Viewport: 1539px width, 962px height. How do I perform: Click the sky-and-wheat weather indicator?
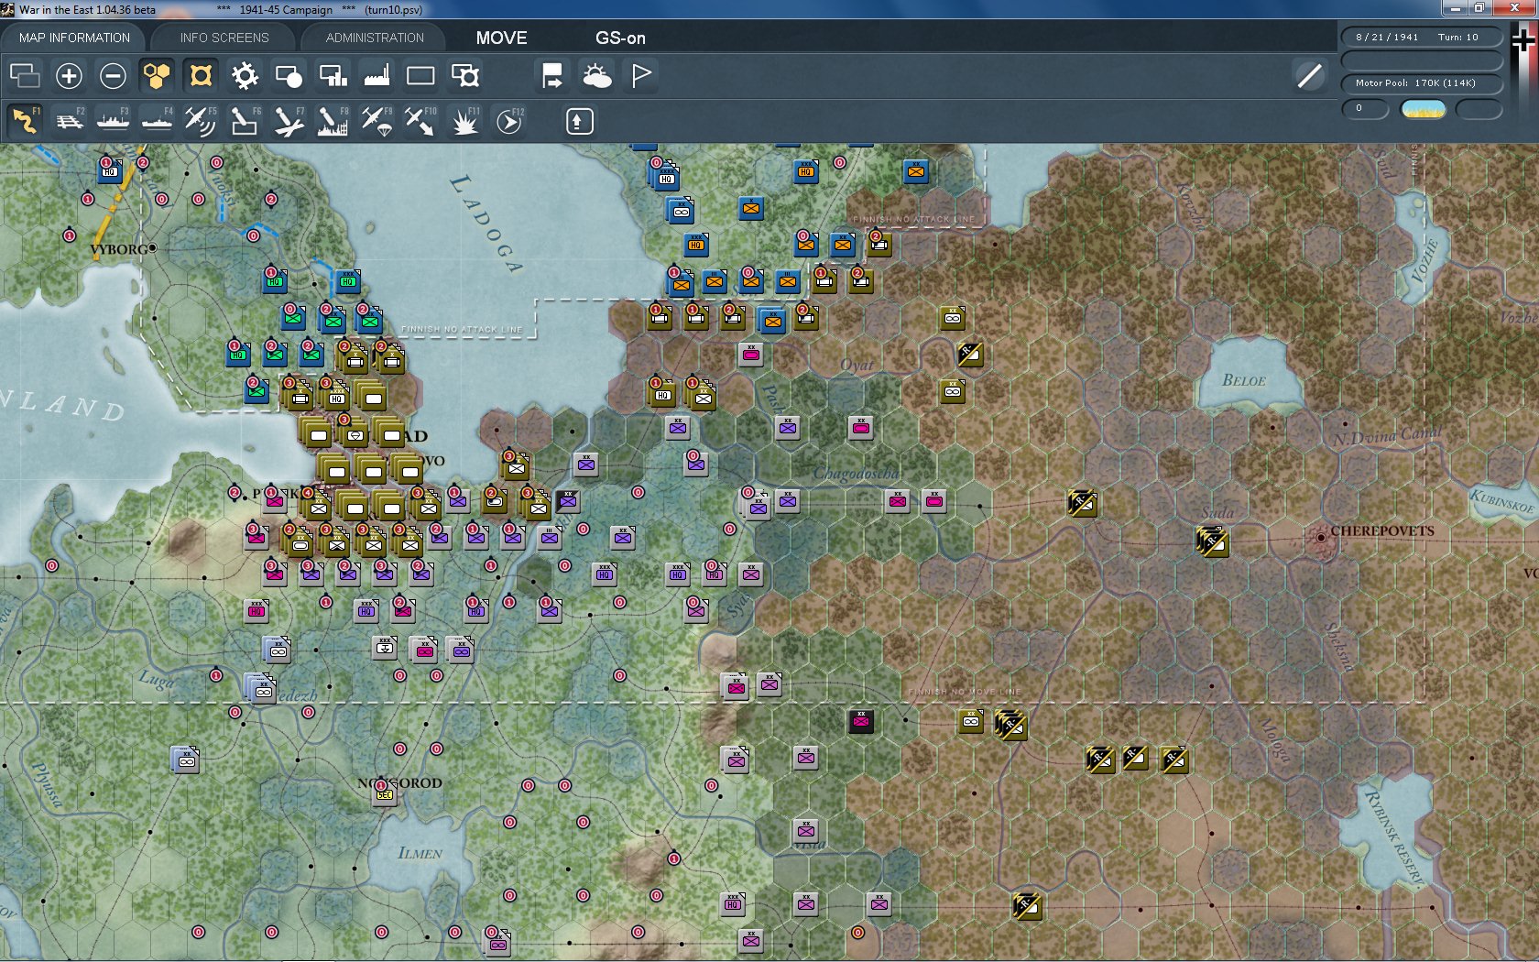[x=1424, y=109]
